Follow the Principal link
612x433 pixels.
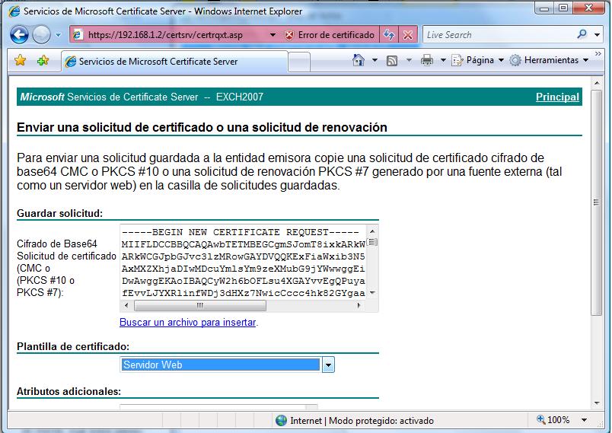(557, 97)
